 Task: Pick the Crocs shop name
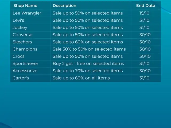click(18, 56)
